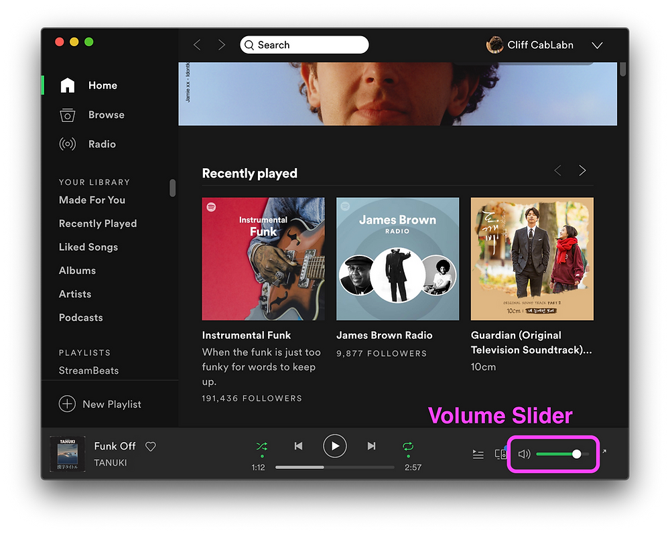Viewport: 670px width, 534px height.
Task: Click the banner image at top
Action: pyautogui.click(x=398, y=94)
